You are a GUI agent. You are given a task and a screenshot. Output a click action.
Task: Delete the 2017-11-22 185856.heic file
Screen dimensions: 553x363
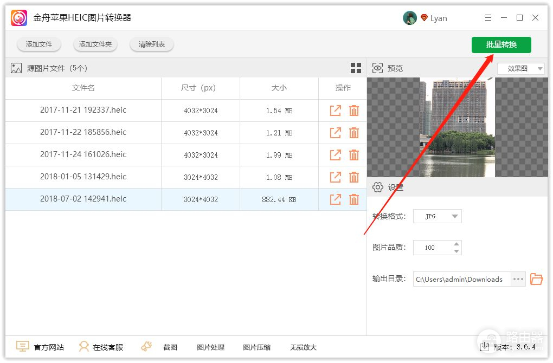354,133
